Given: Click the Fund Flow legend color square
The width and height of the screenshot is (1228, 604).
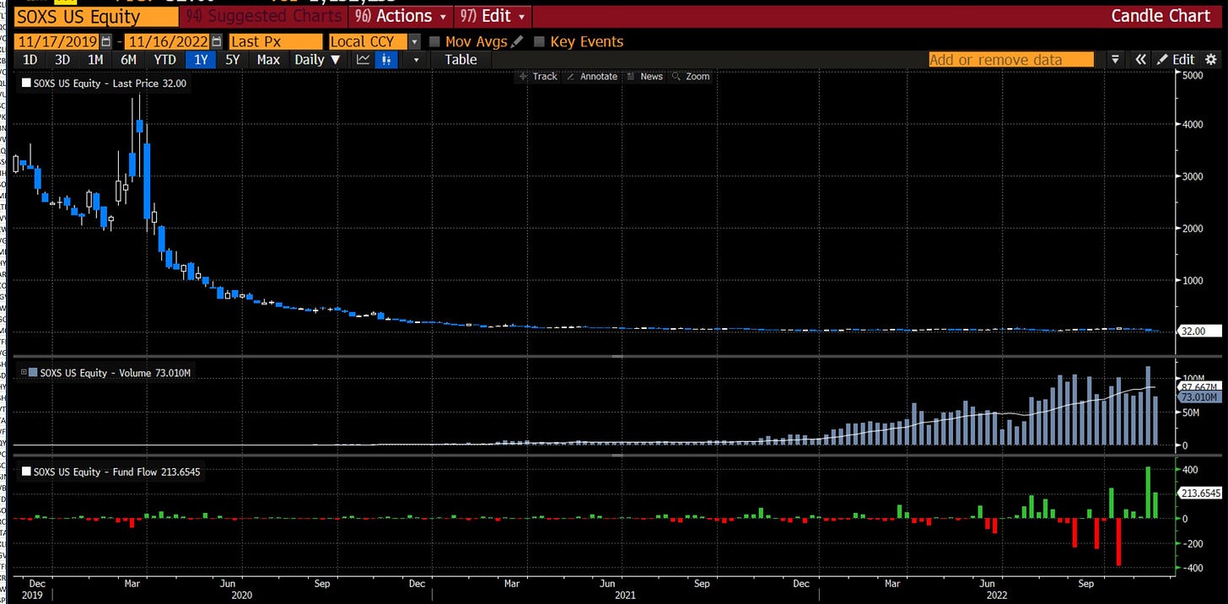Looking at the screenshot, I should click(26, 472).
